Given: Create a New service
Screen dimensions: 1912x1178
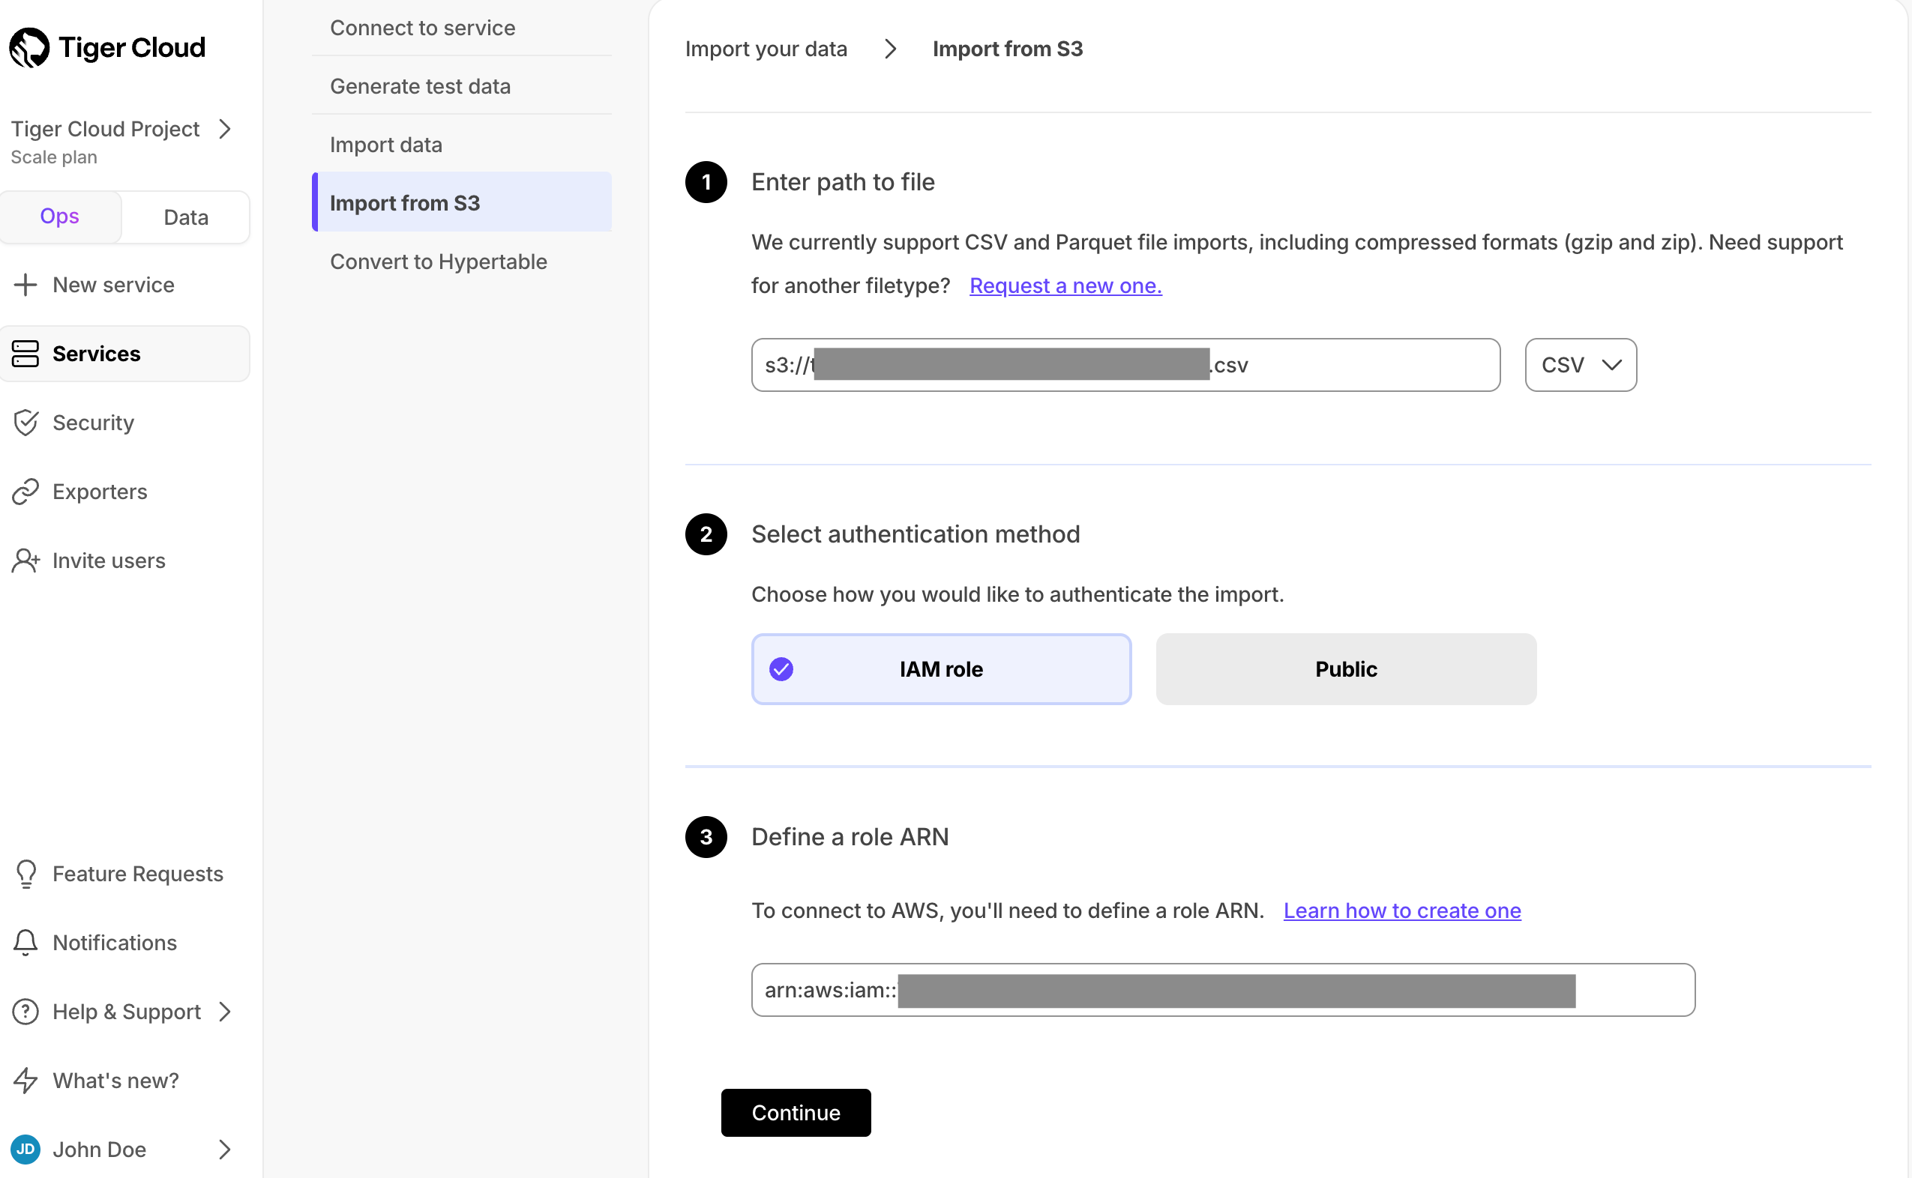Looking at the screenshot, I should coord(113,284).
